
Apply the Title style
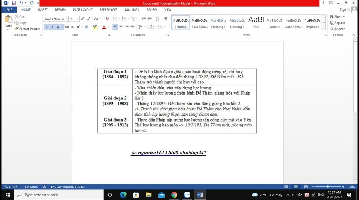point(256,23)
